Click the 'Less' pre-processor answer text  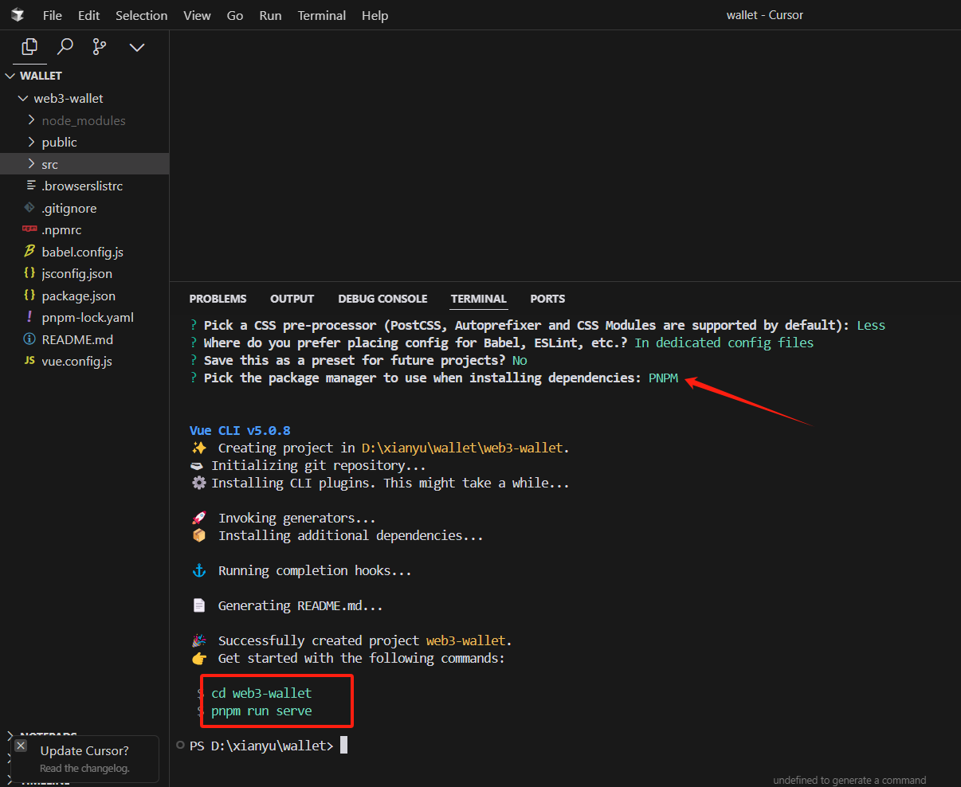(x=871, y=325)
